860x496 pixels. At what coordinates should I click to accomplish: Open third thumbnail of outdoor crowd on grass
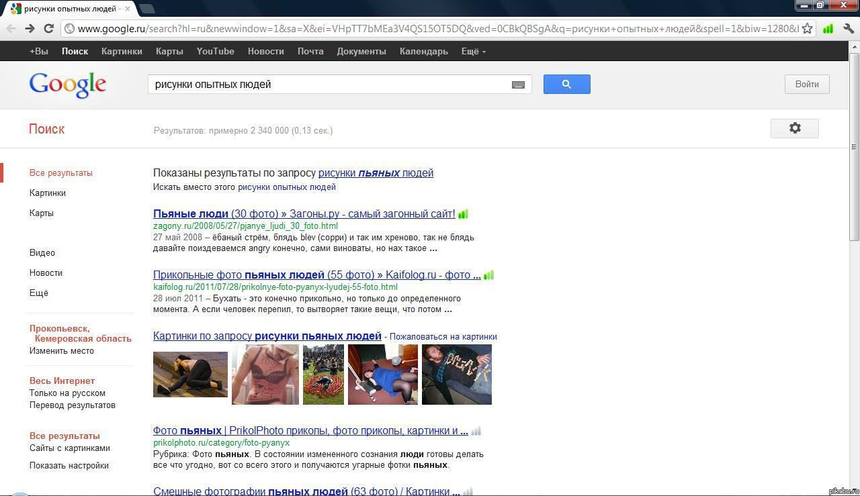tap(323, 375)
